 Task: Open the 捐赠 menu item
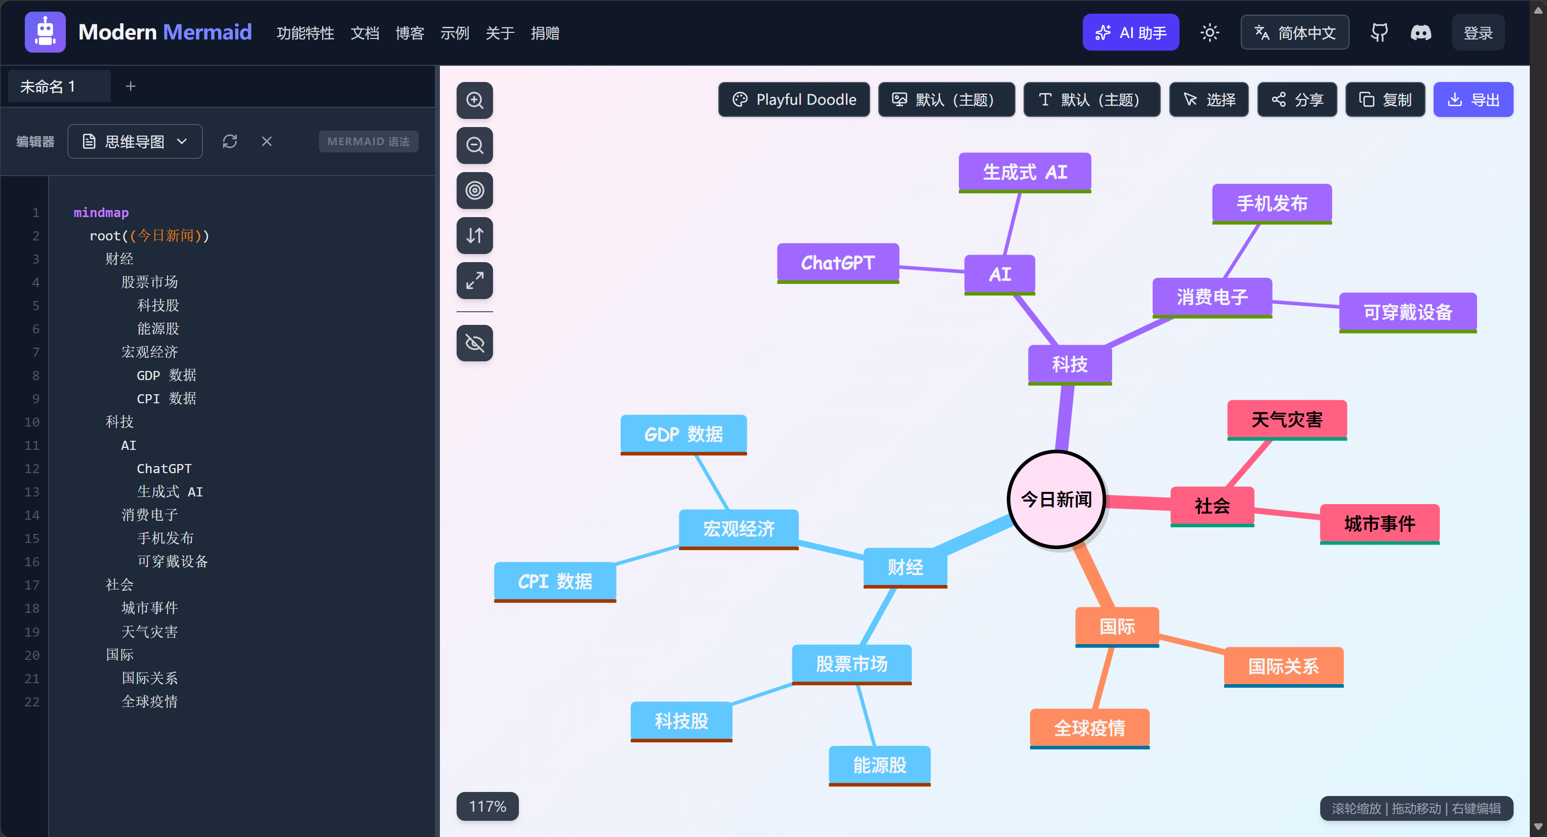click(x=545, y=33)
